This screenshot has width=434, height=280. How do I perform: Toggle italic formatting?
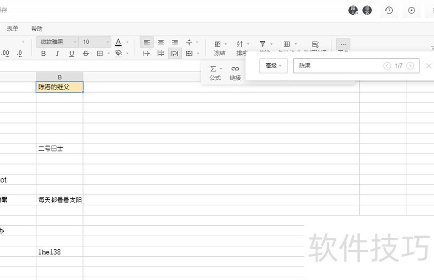coord(58,54)
